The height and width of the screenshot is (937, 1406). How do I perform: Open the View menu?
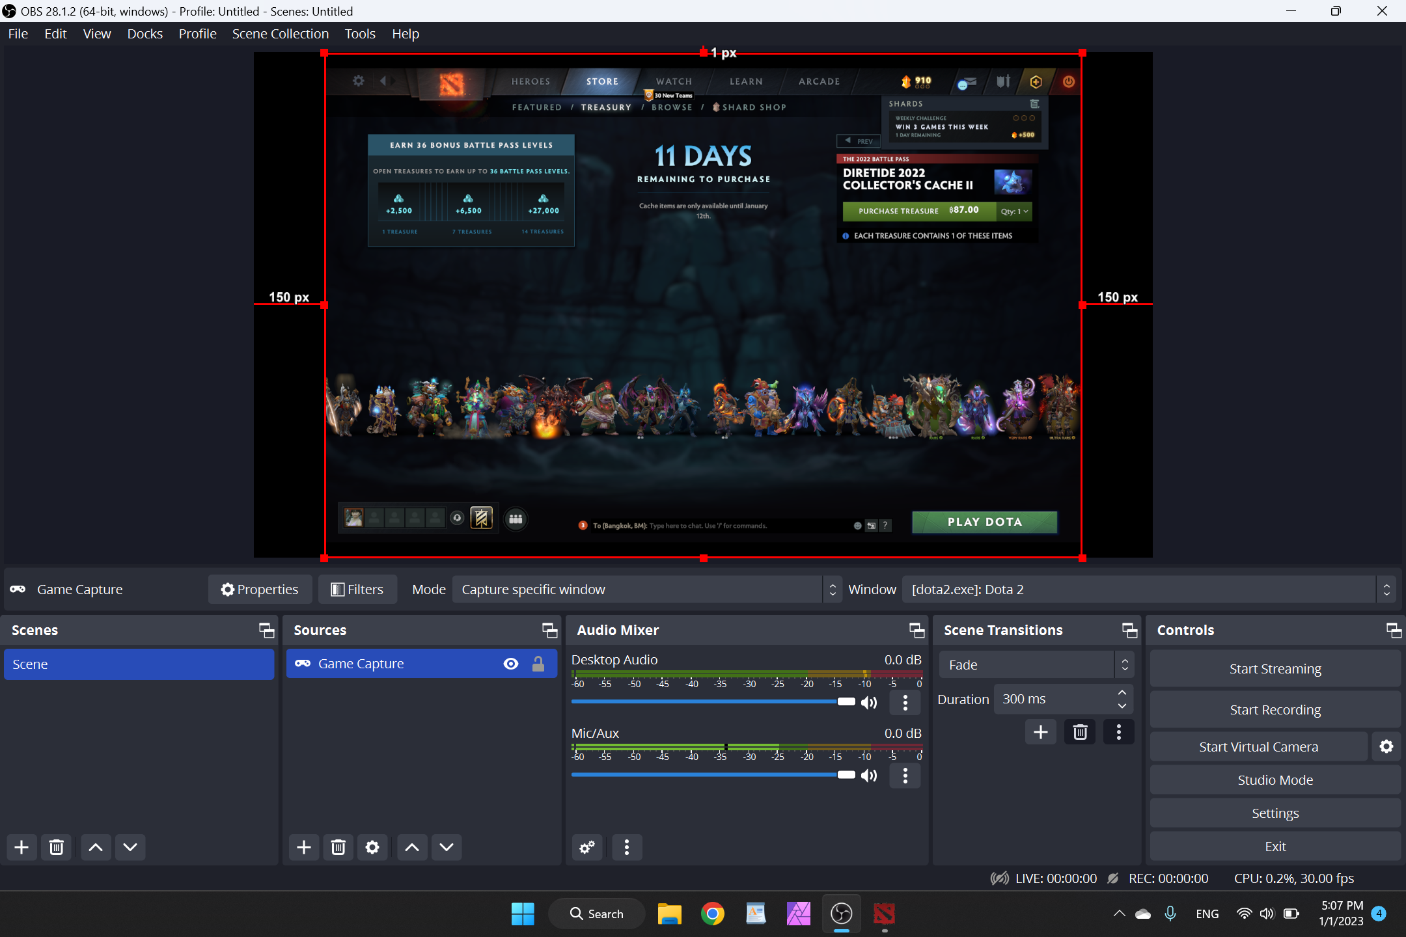[97, 34]
